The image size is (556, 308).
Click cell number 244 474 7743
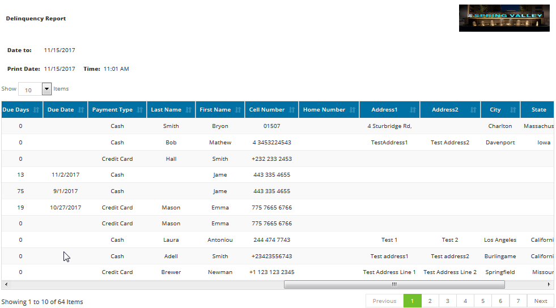tap(272, 240)
